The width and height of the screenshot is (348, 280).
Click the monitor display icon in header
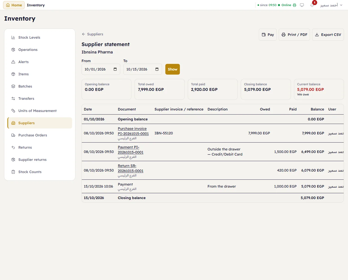(302, 5)
